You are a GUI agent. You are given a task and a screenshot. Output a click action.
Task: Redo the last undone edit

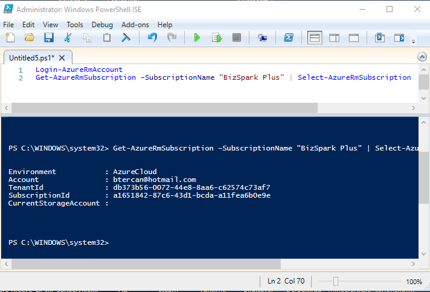(172, 37)
